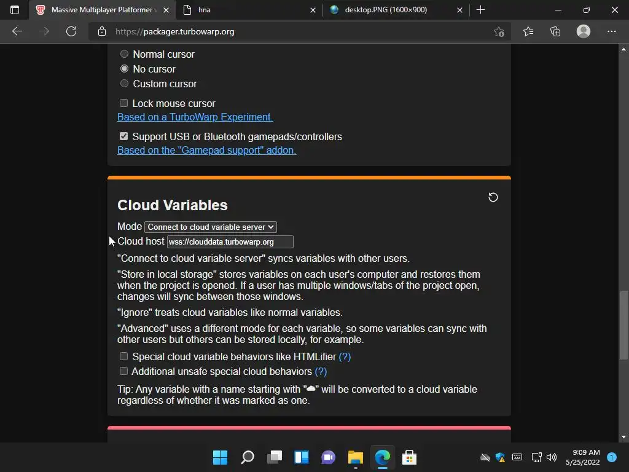Open the Based on a TurboWarp Experiment link
This screenshot has height=472, width=629.
[x=195, y=117]
